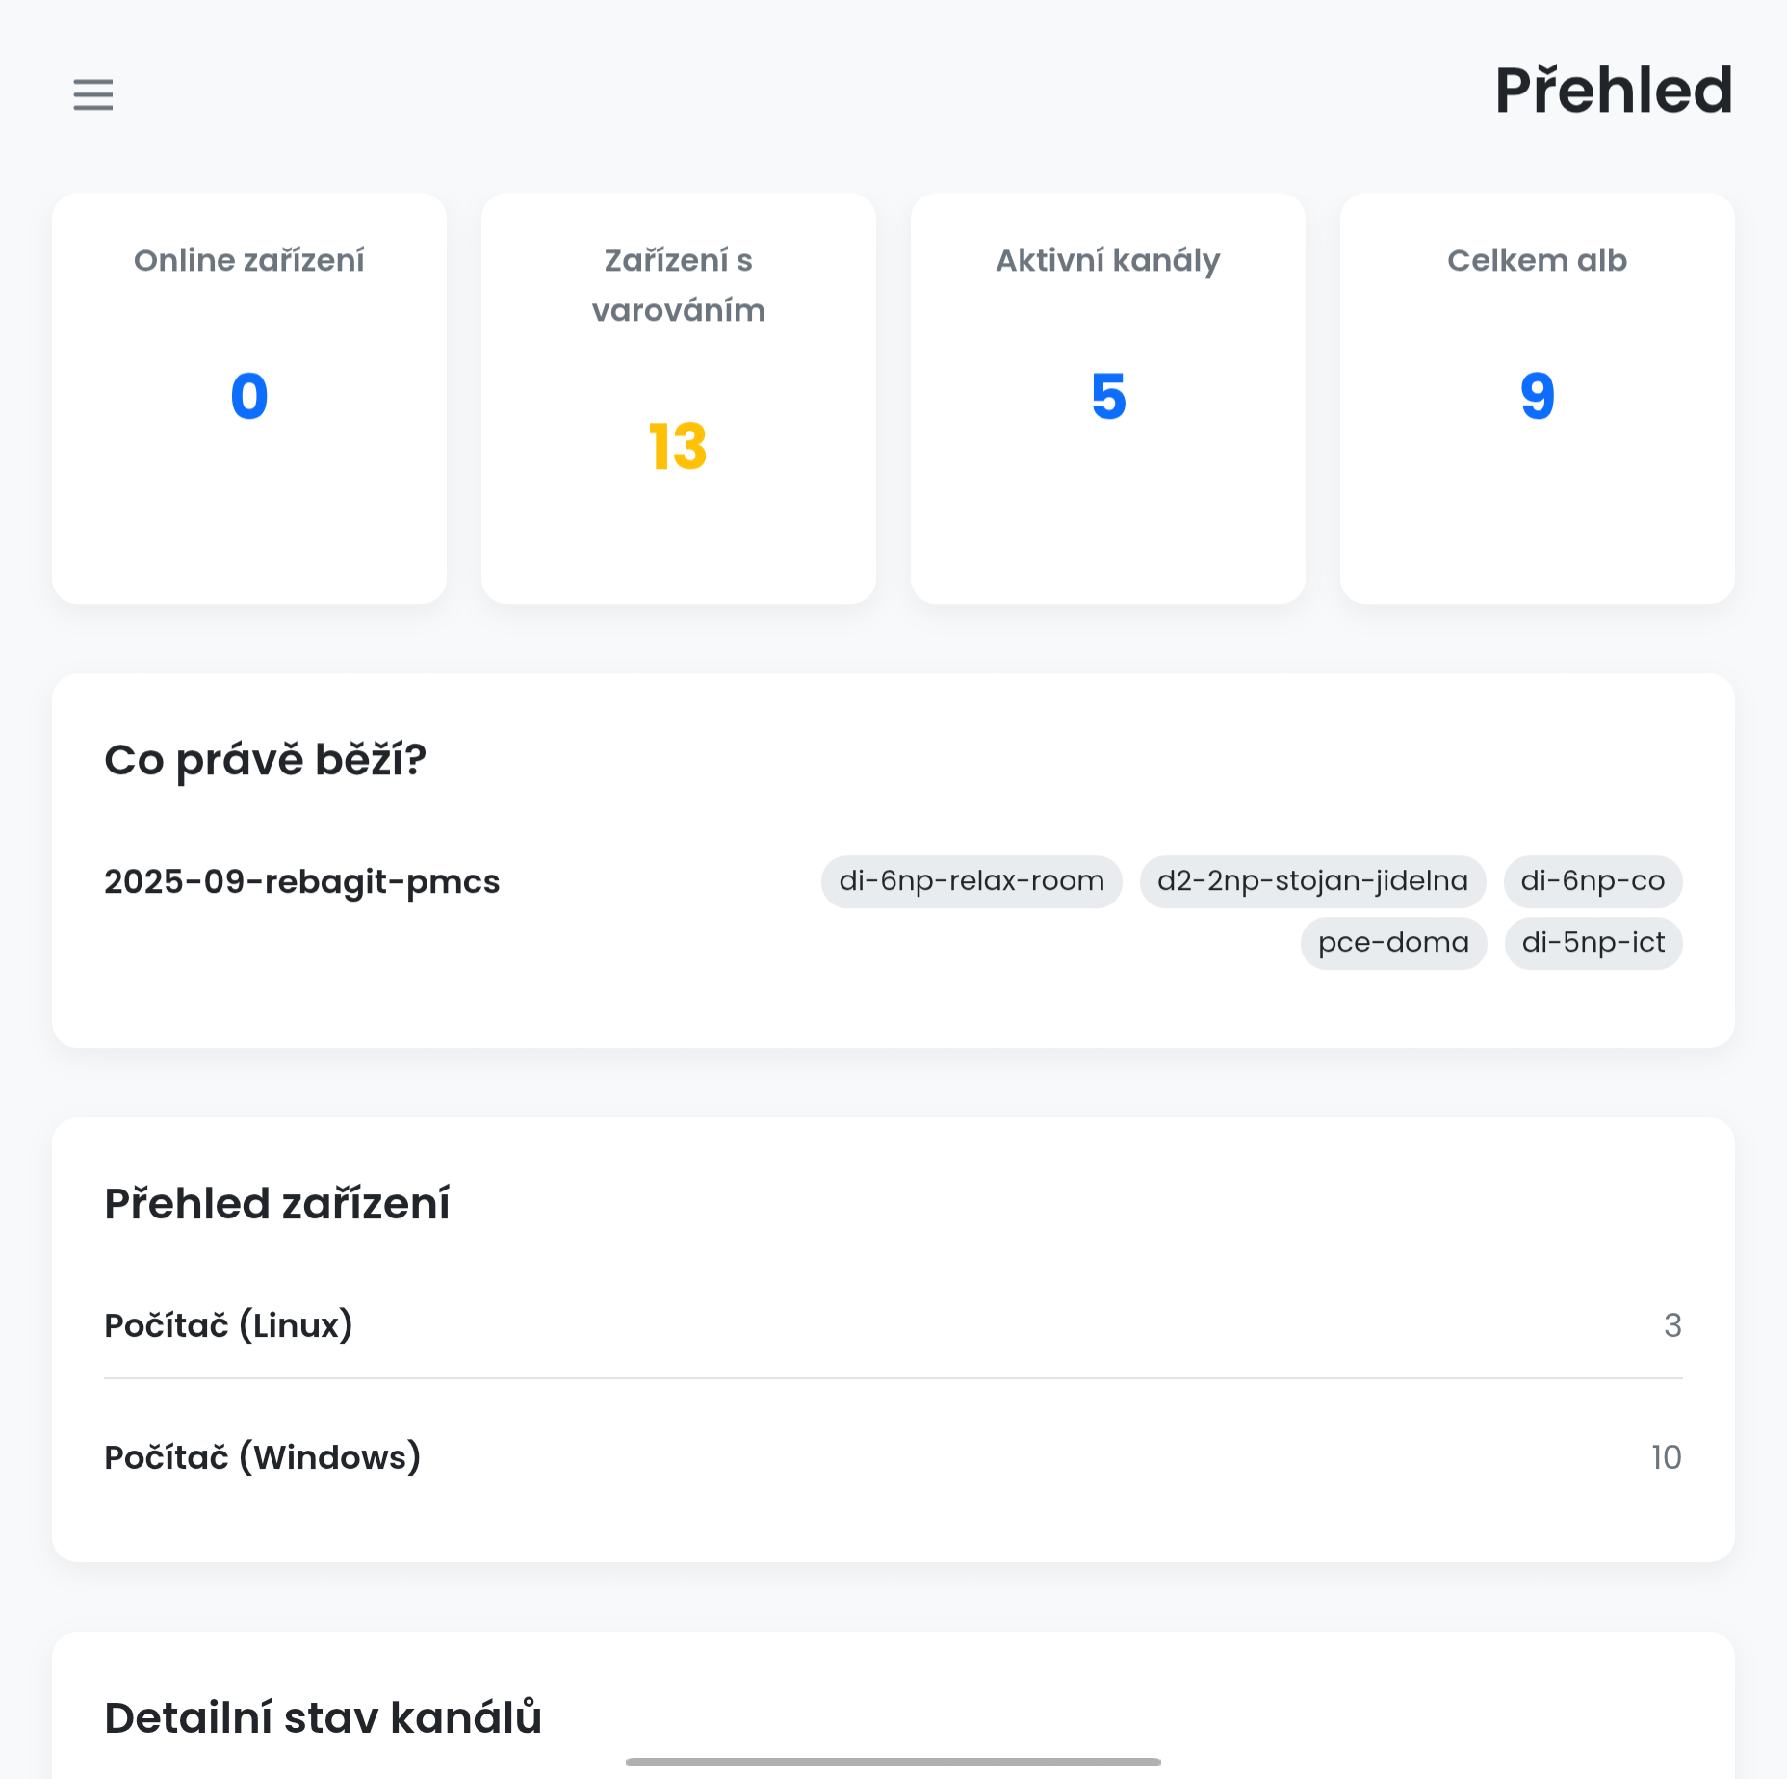The image size is (1787, 1779).
Task: Click the Přehled zařízení section heading
Action: [x=277, y=1204]
